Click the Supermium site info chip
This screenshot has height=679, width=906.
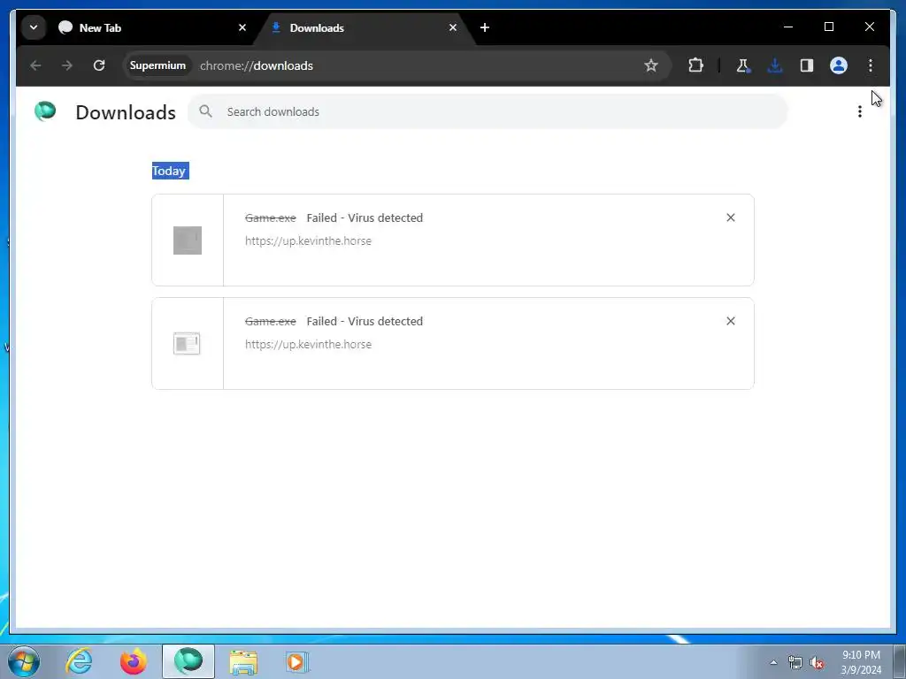[x=157, y=65]
